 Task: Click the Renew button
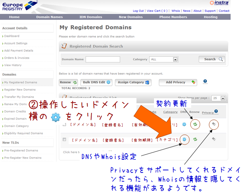coord(68,82)
